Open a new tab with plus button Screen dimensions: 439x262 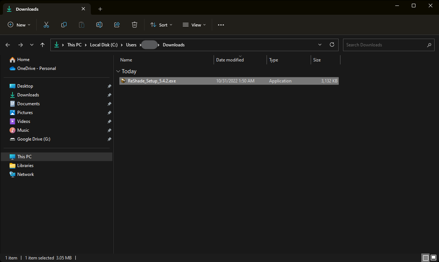coord(100,9)
